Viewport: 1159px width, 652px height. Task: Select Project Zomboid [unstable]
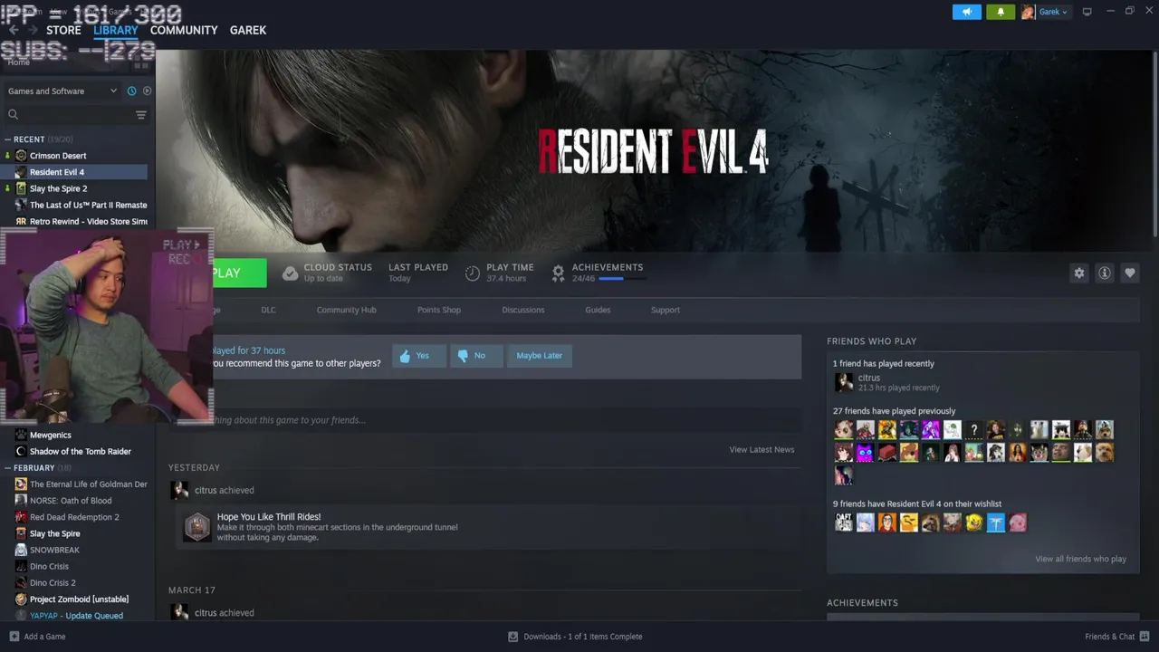[79, 599]
